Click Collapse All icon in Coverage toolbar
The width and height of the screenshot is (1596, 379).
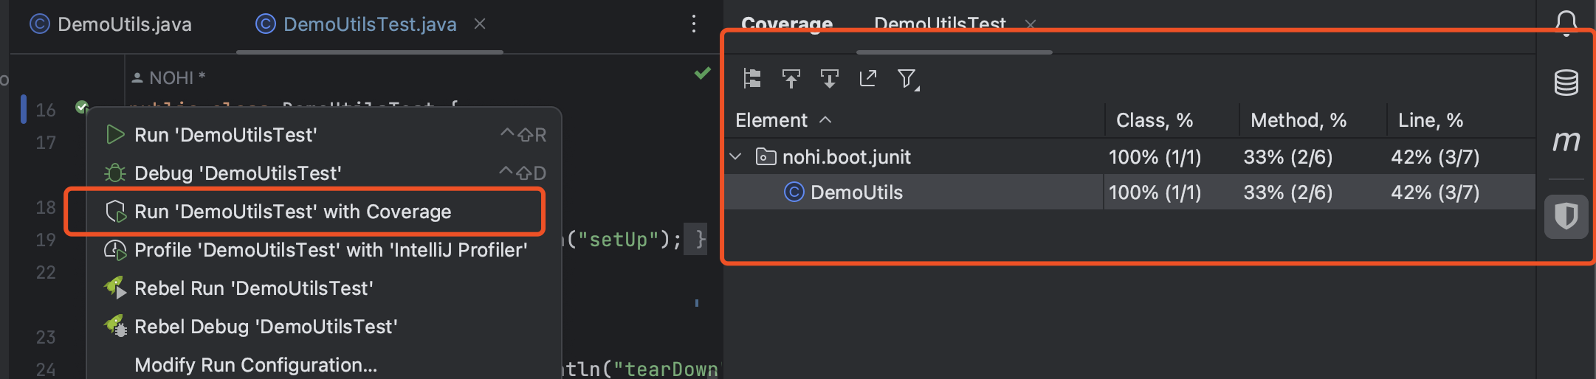830,78
